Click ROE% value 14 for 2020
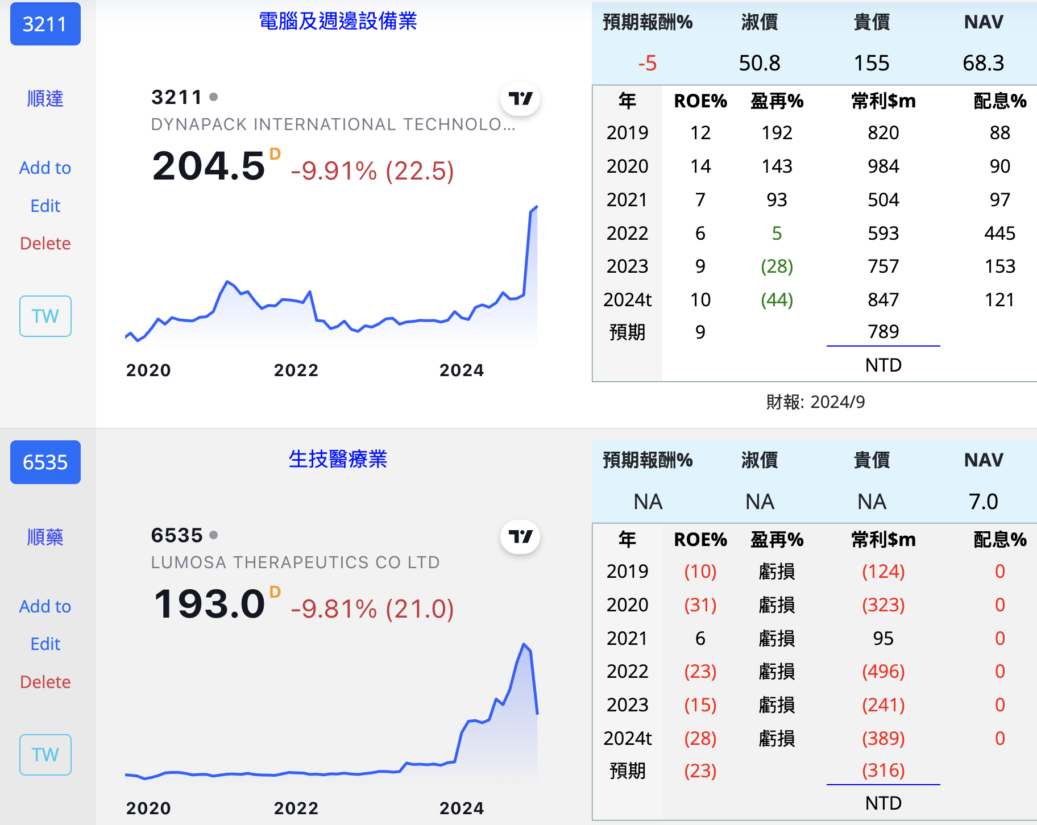The height and width of the screenshot is (825, 1037). click(x=700, y=166)
